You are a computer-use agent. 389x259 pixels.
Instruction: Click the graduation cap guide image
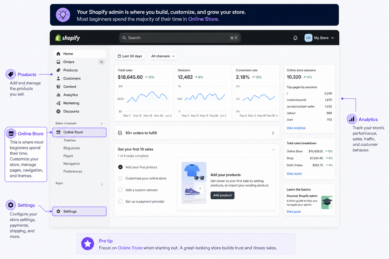[327, 202]
